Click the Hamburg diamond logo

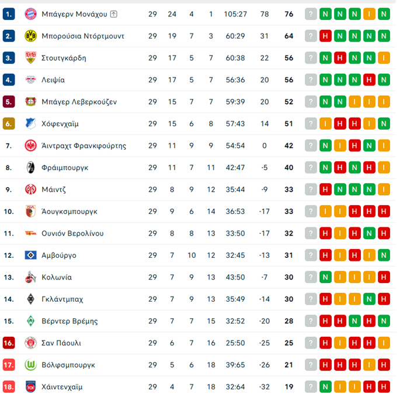pos(30,256)
